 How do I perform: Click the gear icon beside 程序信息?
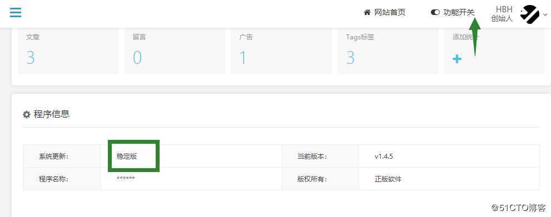(26, 114)
